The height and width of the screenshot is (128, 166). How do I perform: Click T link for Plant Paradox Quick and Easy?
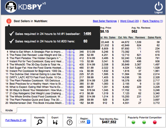click(x=66, y=100)
